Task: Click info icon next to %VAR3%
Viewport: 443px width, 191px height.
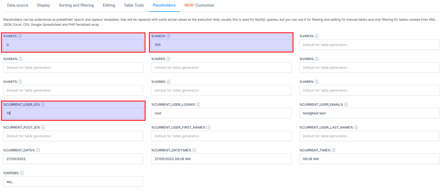Action: pyautogui.click(x=317, y=36)
